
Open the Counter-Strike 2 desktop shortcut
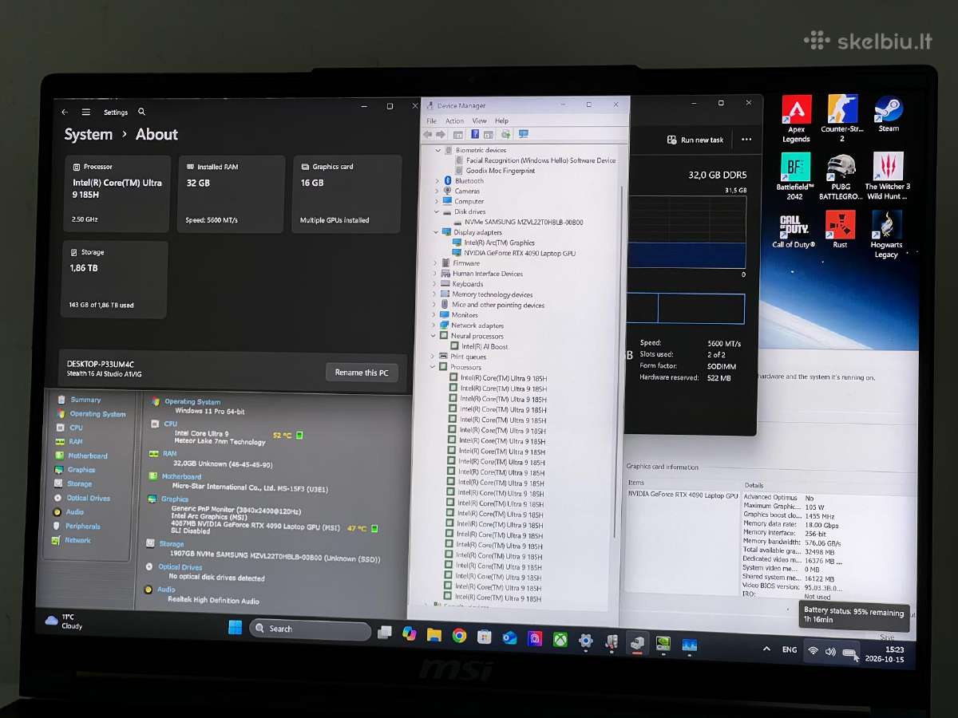(x=841, y=119)
